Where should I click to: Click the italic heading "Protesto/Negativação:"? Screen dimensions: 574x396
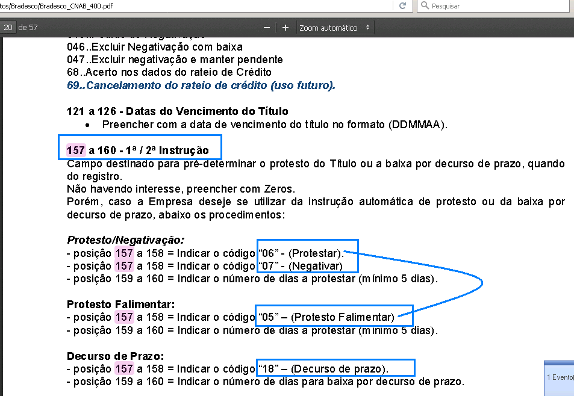[x=125, y=240]
